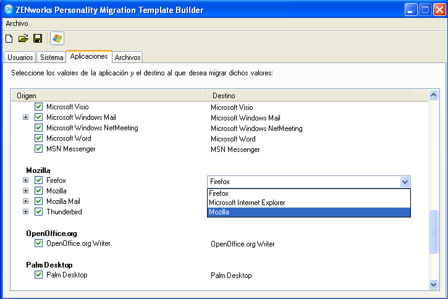Viewport: 448px width, 299px height.
Task: Uncheck the Microsoft Visio checkbox
Action: (x=38, y=107)
